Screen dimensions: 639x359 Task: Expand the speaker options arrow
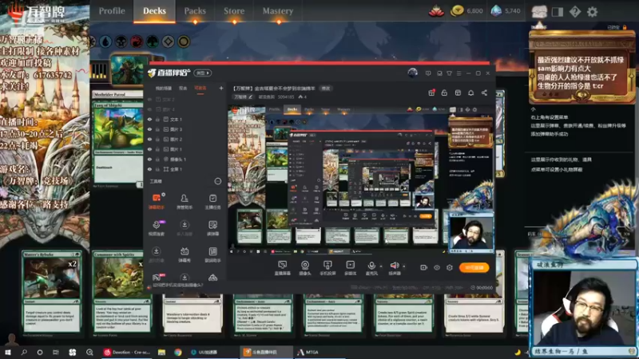(x=404, y=266)
